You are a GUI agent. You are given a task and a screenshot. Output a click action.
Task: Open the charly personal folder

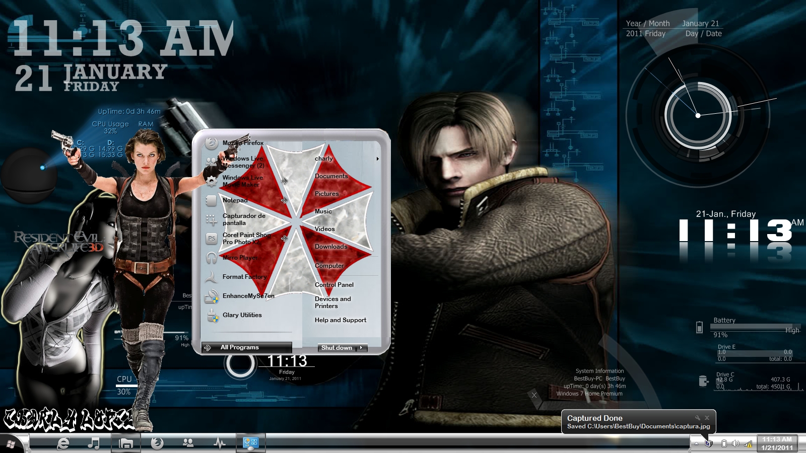click(324, 159)
